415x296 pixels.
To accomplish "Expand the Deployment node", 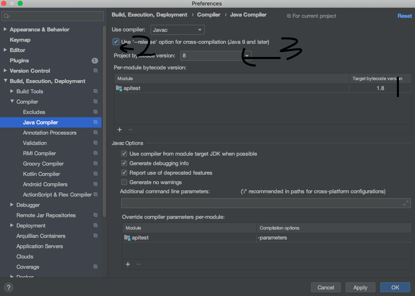I will (x=12, y=225).
